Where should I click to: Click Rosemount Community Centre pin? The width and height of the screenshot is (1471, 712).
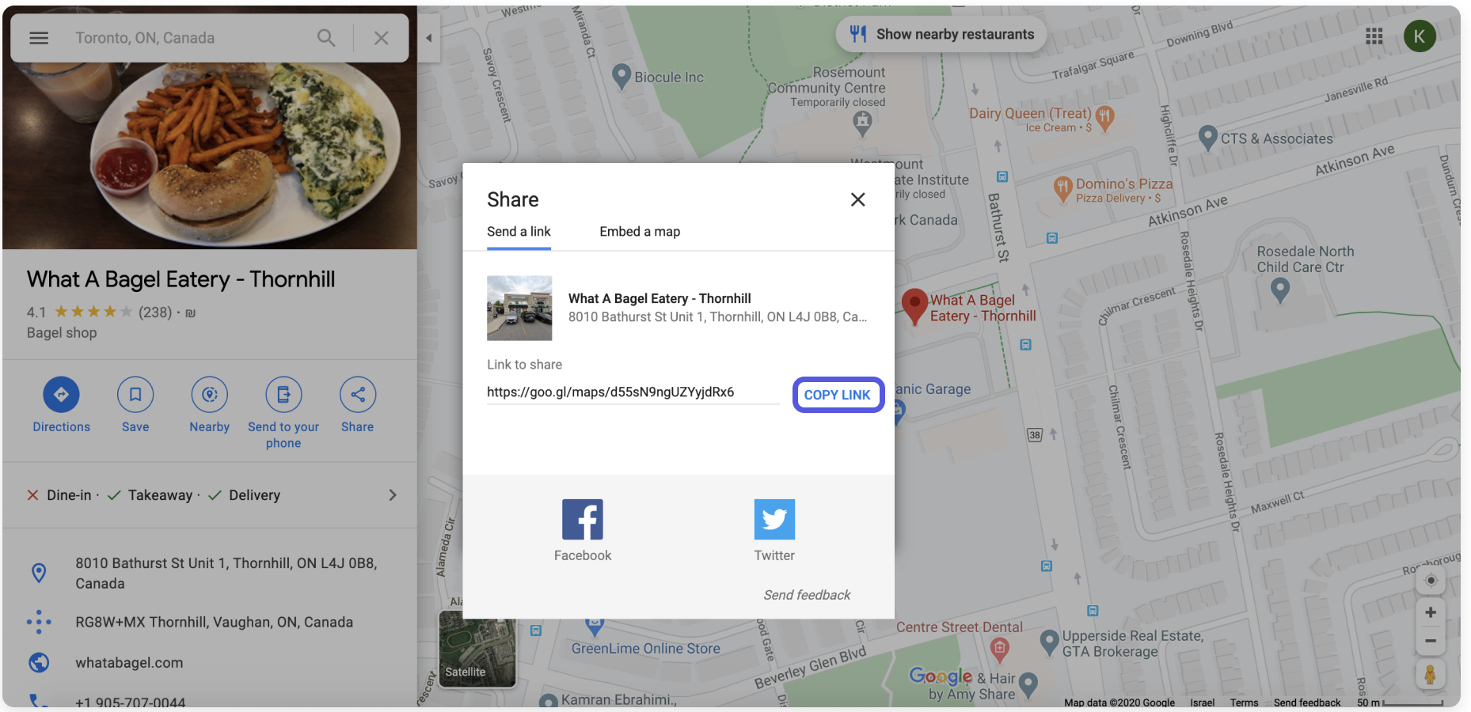coord(862,123)
